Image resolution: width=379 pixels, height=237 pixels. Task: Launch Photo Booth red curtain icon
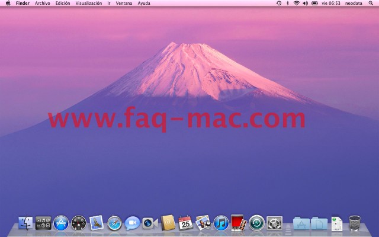pyautogui.click(x=239, y=223)
